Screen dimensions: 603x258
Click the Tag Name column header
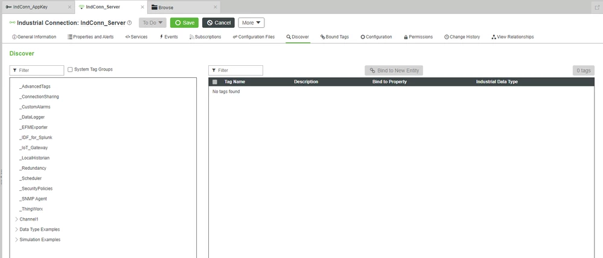235,82
